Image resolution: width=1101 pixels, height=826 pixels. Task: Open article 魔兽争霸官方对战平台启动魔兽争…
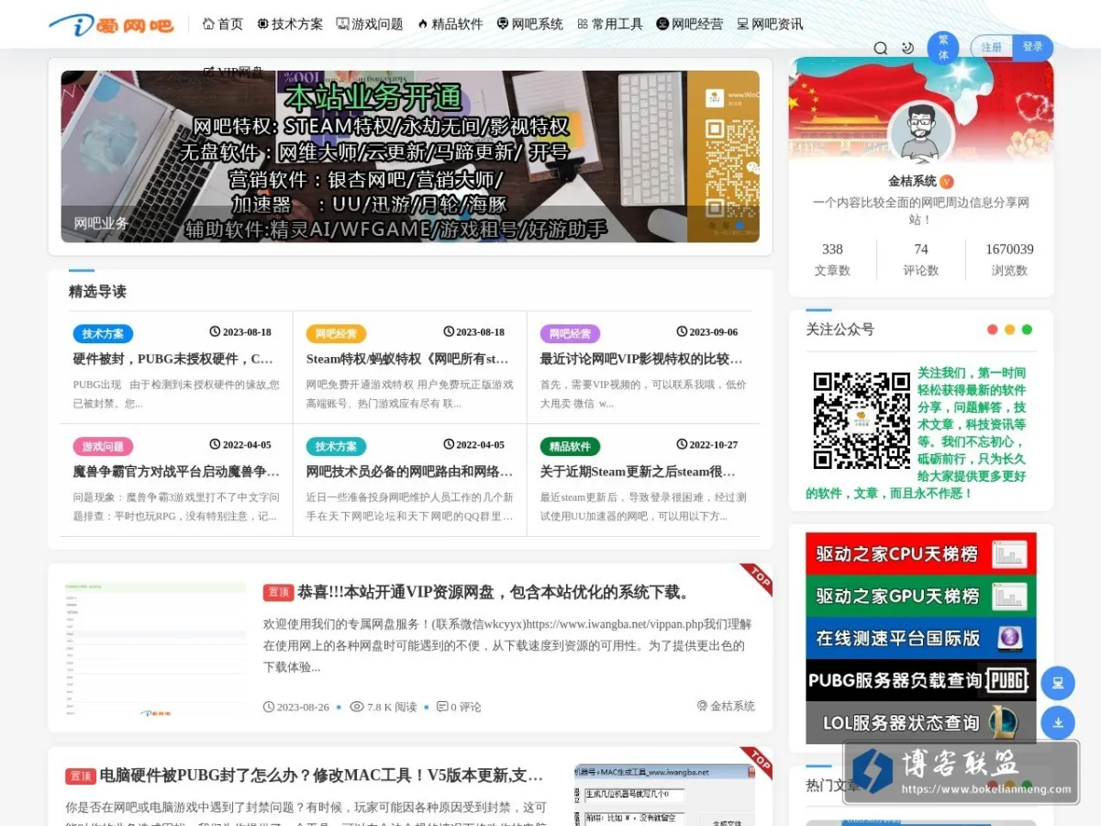(x=176, y=472)
